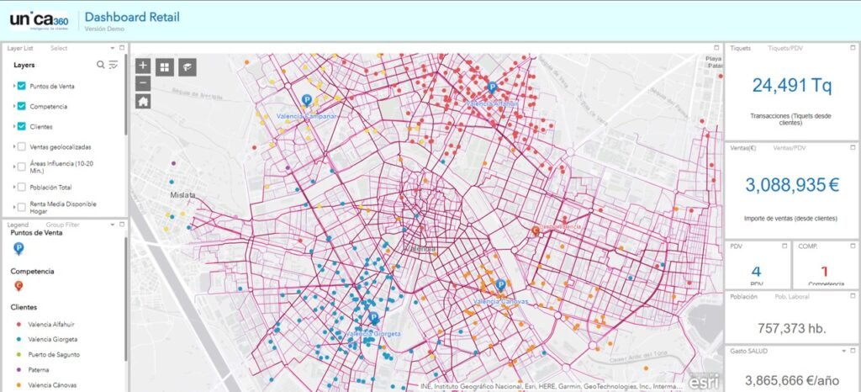The width and height of the screenshot is (861, 392).
Task: Open the Legend panel dropdown arrow
Action: coord(113,225)
